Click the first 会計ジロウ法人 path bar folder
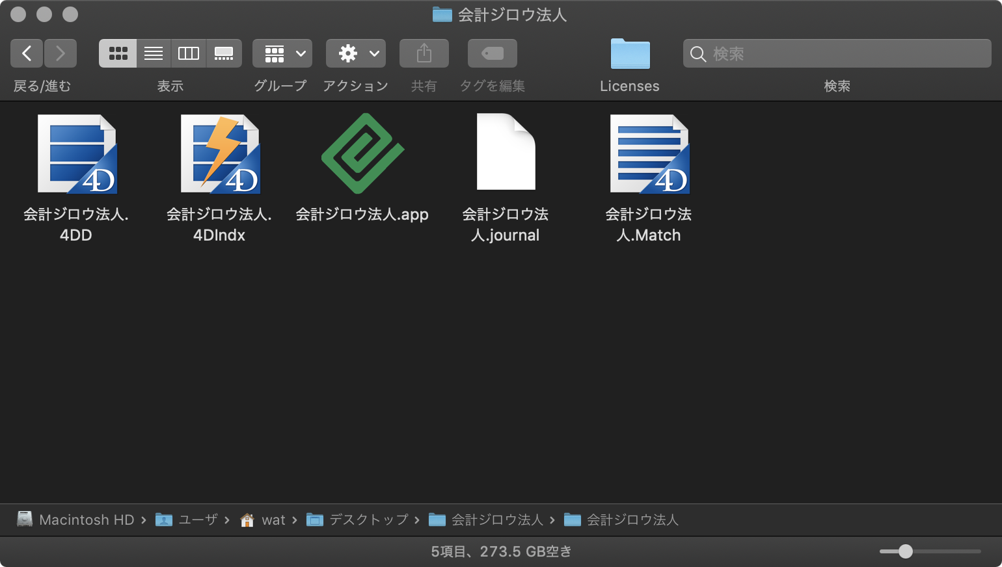 [486, 520]
